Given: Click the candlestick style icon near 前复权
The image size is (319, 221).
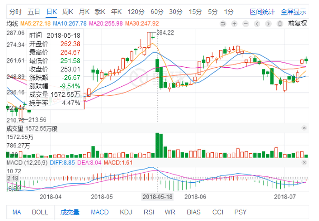Looking at the screenshot, I should 280,24.
